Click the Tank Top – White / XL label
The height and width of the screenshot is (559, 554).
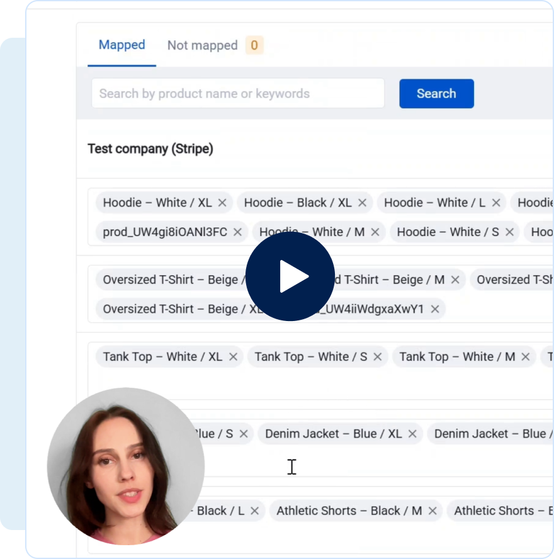(162, 356)
